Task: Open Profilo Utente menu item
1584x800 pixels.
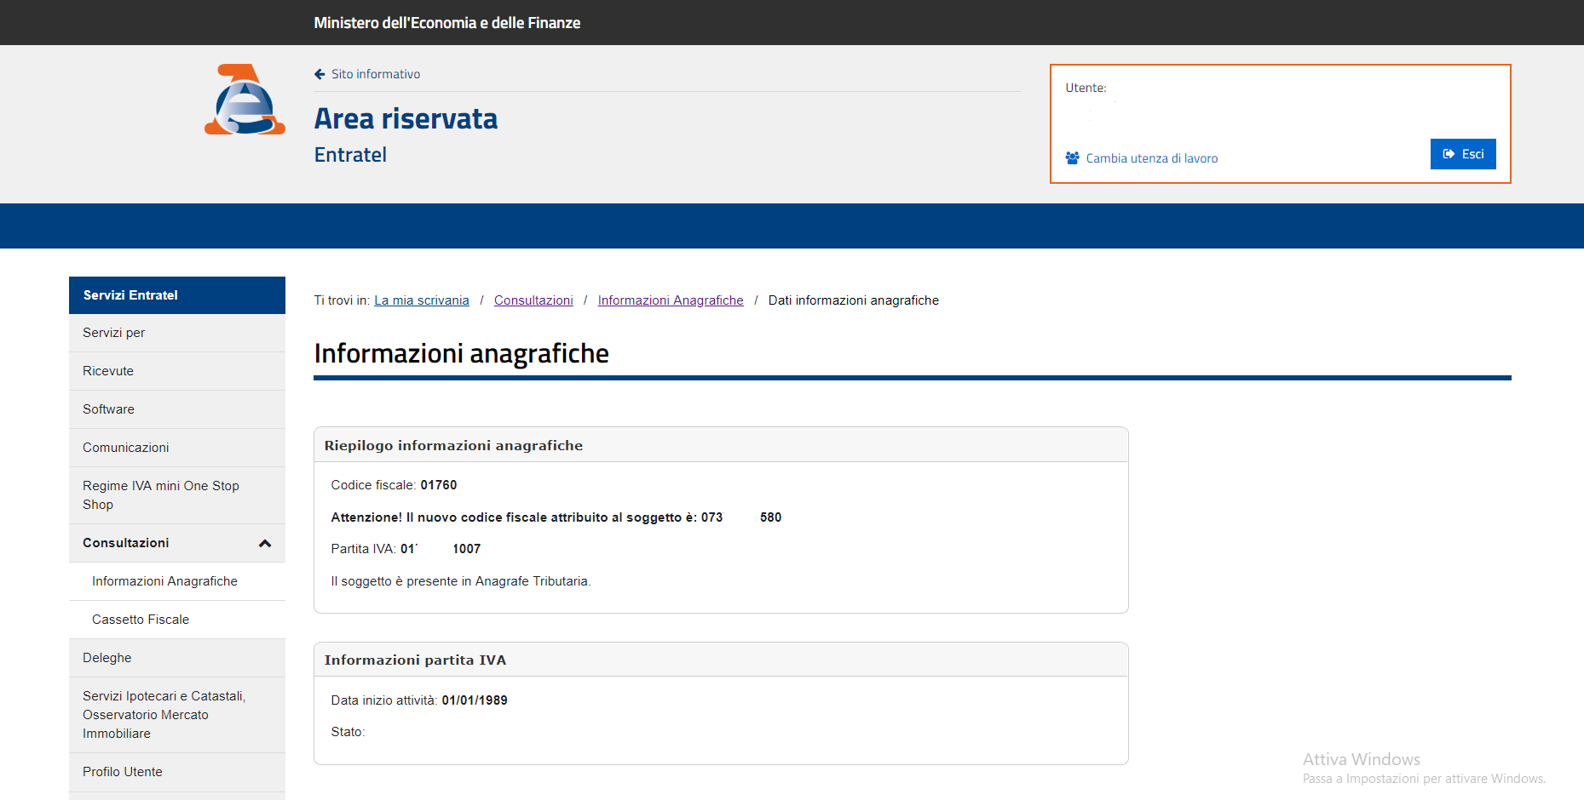Action: (x=123, y=772)
